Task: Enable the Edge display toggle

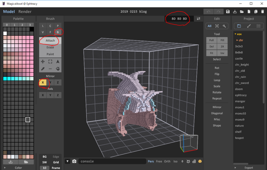Action: coord(56,157)
